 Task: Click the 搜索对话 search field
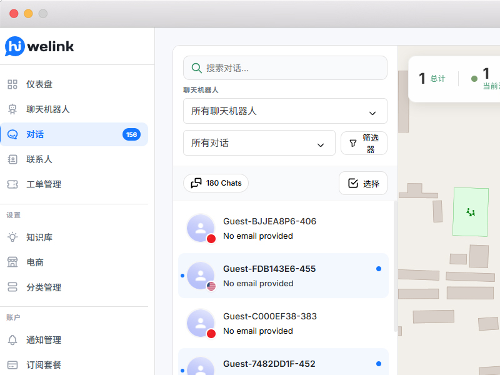coord(285,68)
